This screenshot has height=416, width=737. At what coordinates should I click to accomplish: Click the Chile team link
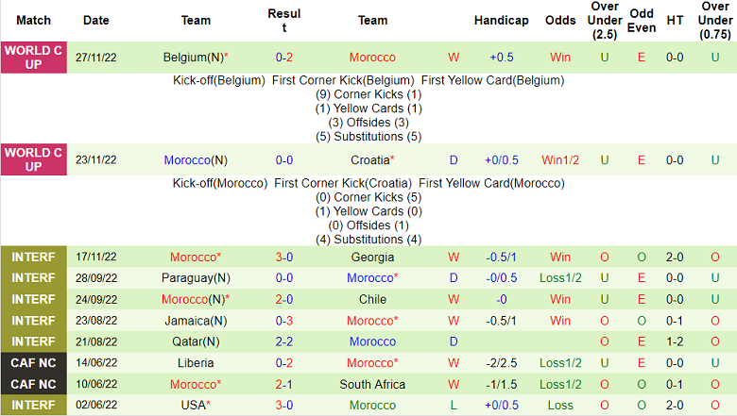point(372,299)
